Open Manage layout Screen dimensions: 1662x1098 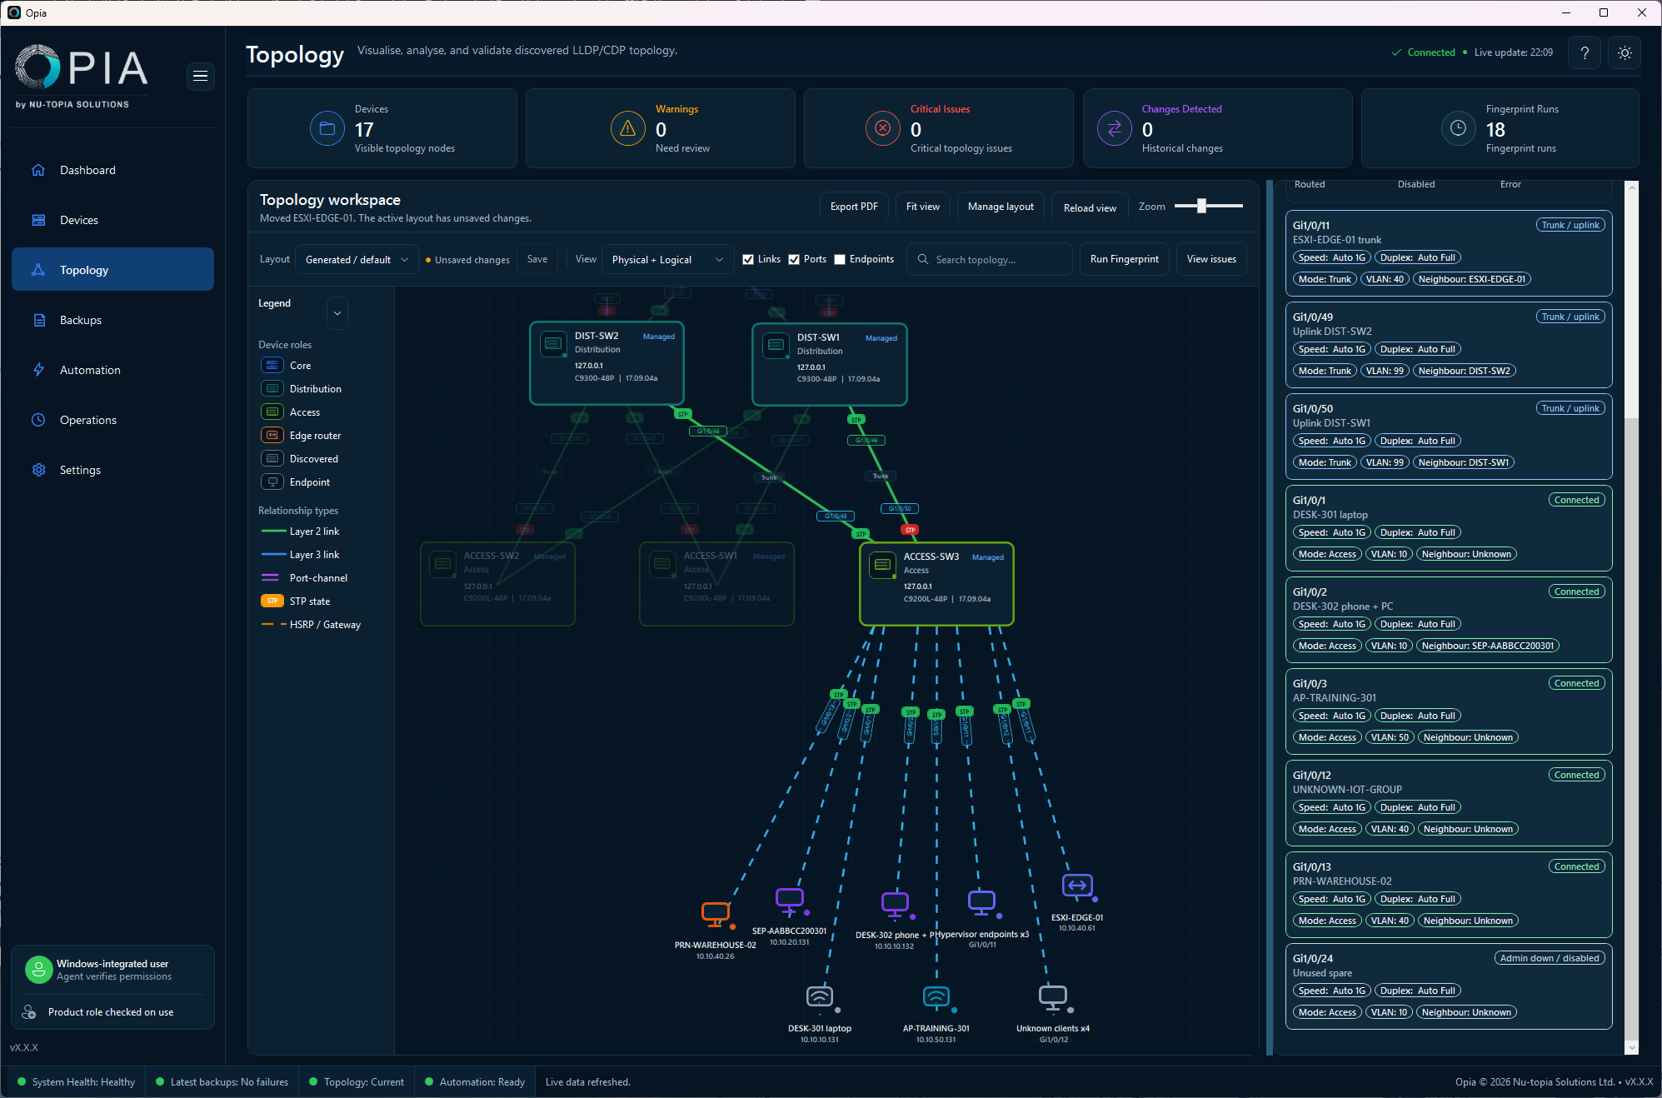pyautogui.click(x=1001, y=207)
